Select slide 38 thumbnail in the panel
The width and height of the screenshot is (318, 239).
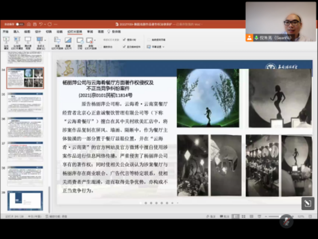coord(25,176)
